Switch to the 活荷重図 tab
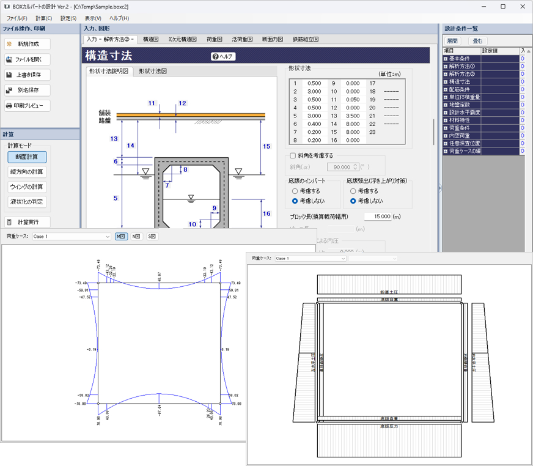Screen dimensions: 533x466 point(242,40)
